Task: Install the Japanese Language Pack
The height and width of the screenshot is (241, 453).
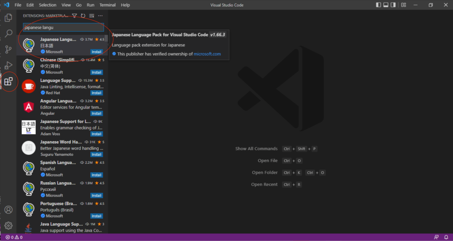Action: (96, 52)
